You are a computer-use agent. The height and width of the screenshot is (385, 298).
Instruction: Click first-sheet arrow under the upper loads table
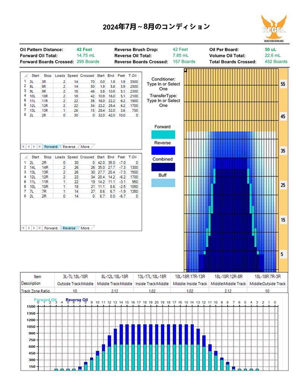pyautogui.click(x=23, y=147)
